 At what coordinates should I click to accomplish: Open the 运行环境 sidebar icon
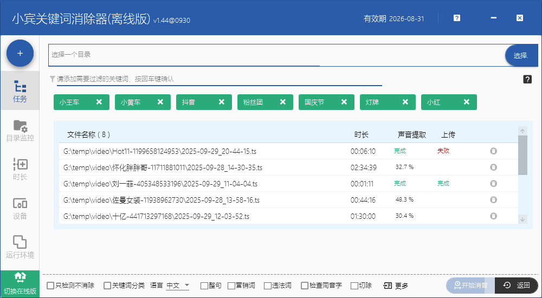[20, 248]
